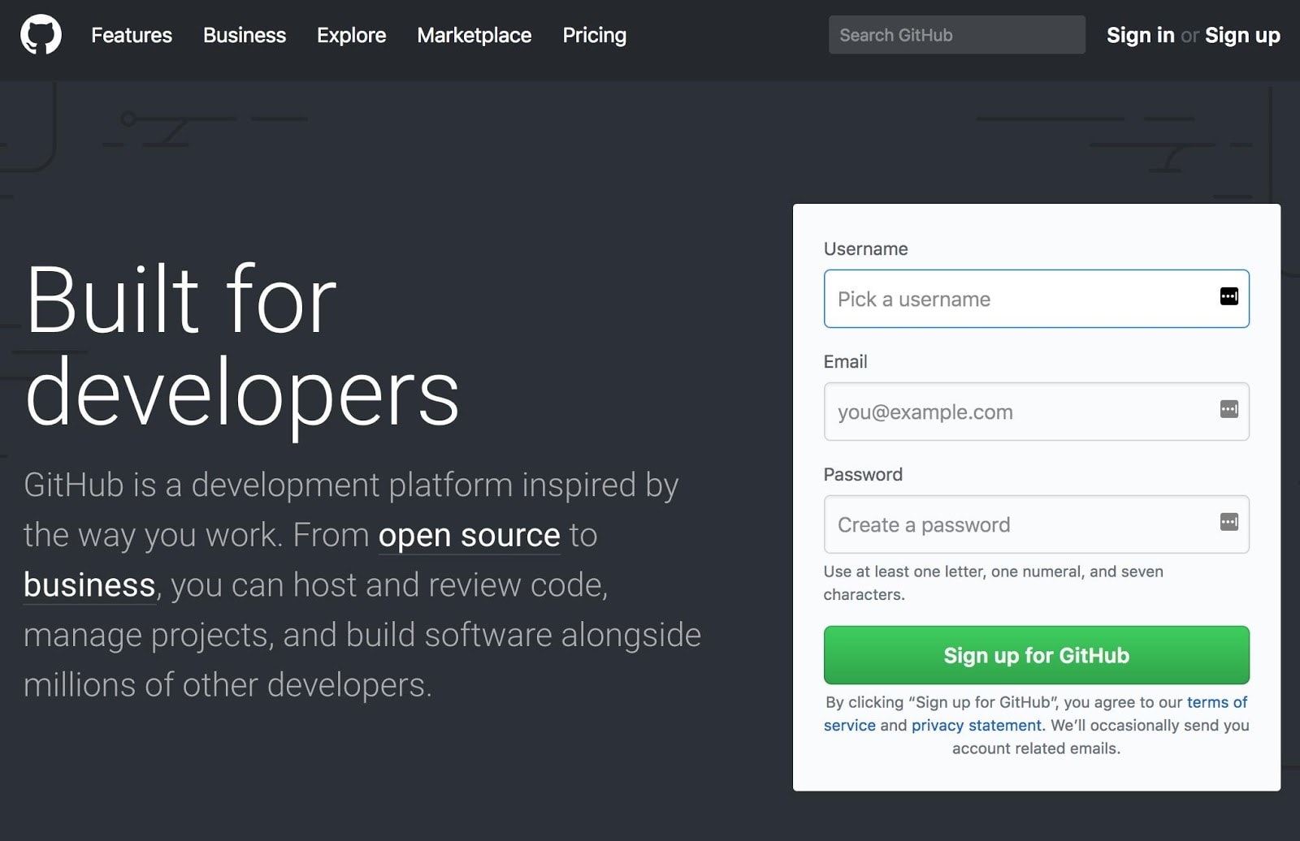Select the Create a password field
Viewport: 1300px width, 841px height.
[1037, 524]
